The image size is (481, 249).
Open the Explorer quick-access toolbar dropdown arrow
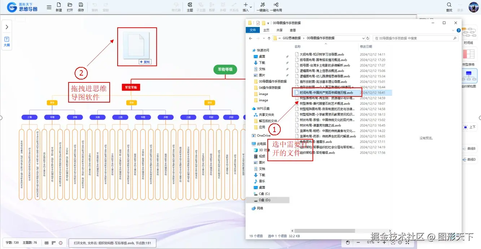(x=268, y=23)
